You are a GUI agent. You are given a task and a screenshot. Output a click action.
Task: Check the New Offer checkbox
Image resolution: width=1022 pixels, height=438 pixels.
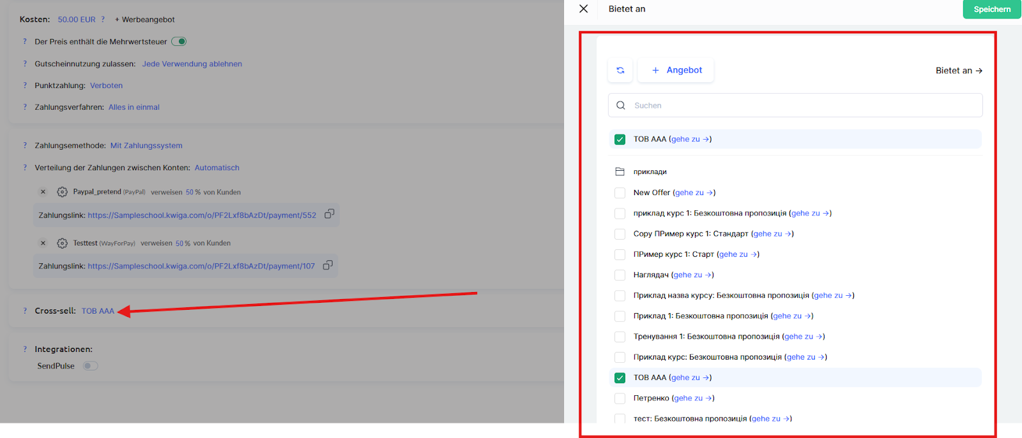click(x=620, y=193)
